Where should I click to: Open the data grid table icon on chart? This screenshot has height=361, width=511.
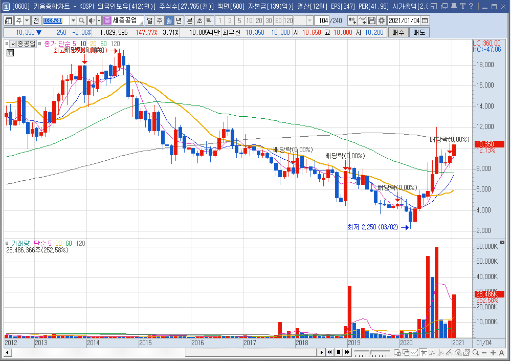coord(10,53)
